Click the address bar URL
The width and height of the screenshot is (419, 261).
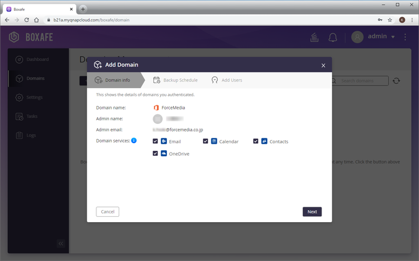[92, 20]
